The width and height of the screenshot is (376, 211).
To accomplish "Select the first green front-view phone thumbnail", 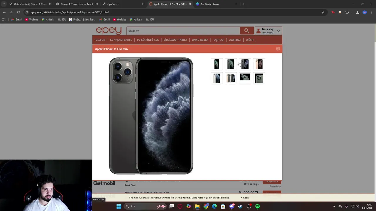I will [217, 64].
